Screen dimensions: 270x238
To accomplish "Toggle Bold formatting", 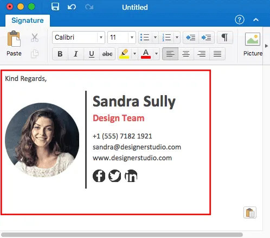I will pos(60,54).
